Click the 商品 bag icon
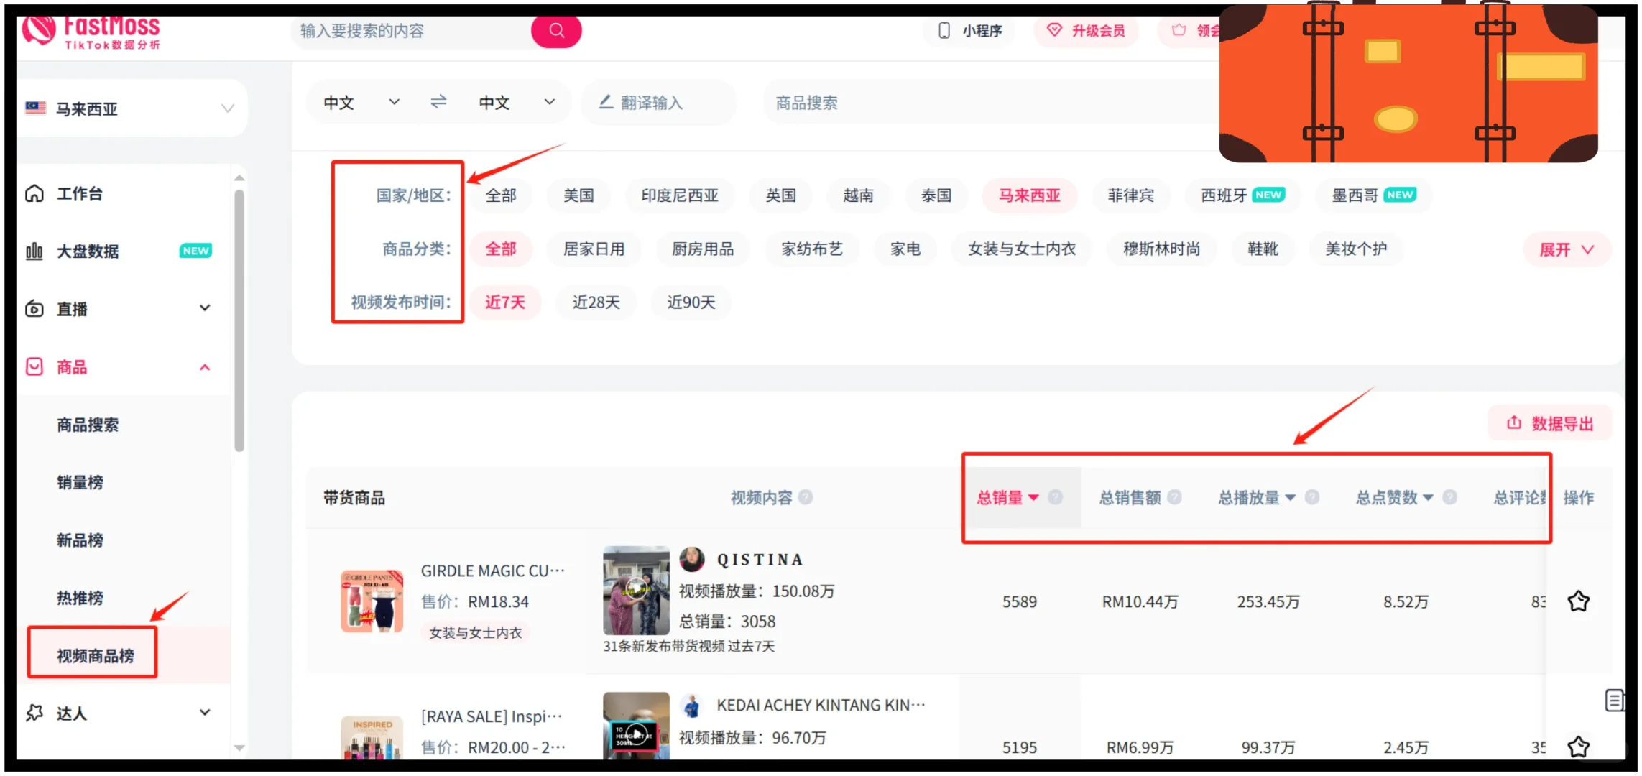The image size is (1642, 776). tap(34, 366)
